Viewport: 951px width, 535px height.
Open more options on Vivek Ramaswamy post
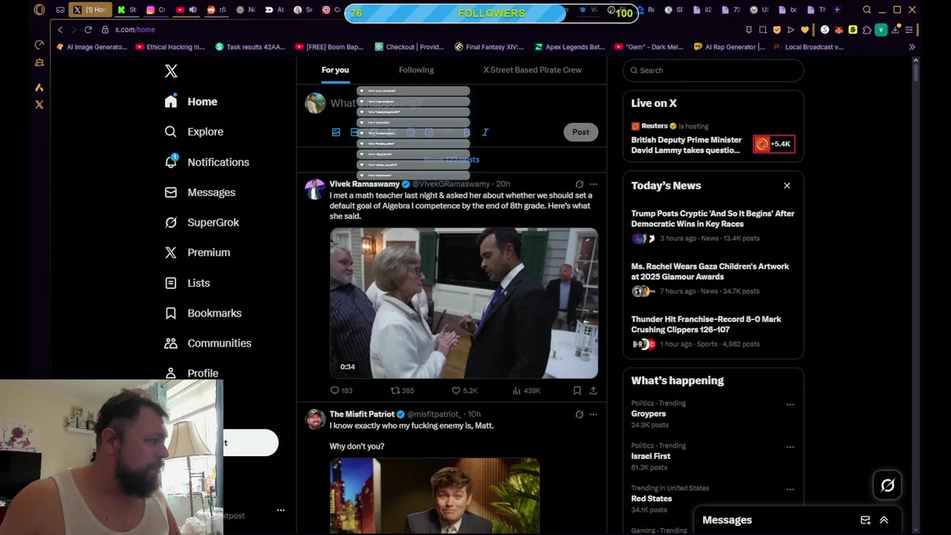tap(593, 184)
